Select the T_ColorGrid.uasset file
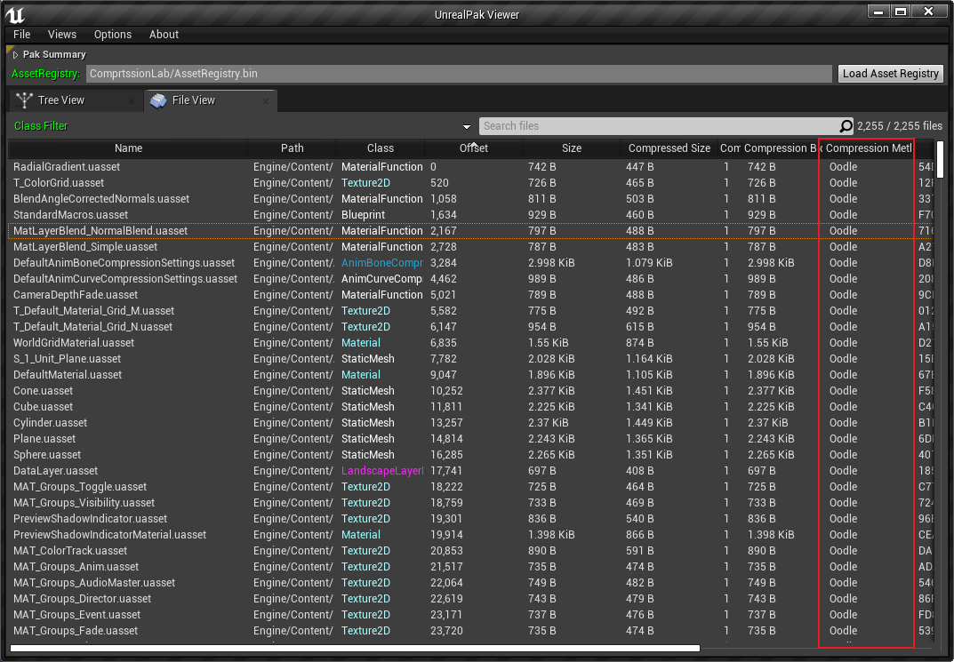954x662 pixels. click(471, 183)
